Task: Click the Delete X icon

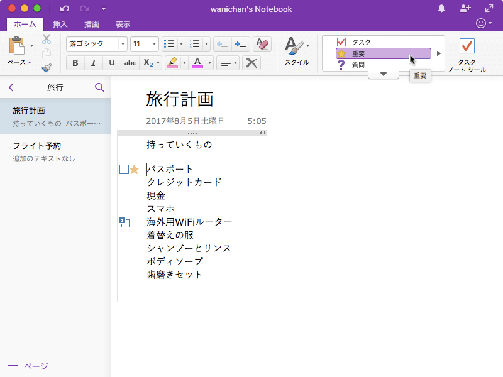Action: 251,63
